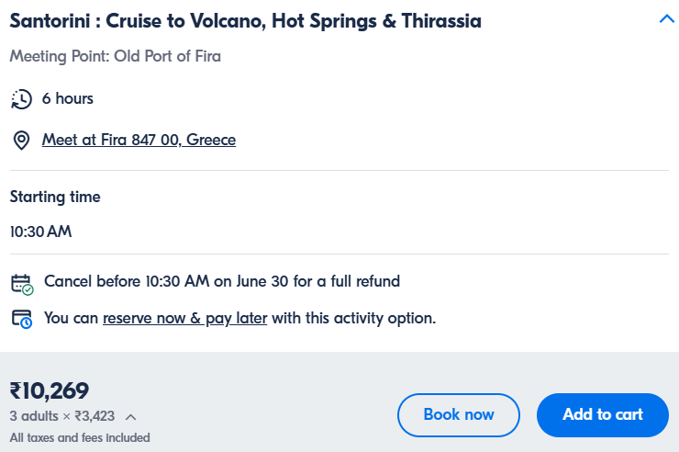Viewport: 679px width, 452px height.
Task: Click the free cancellation calendar icon
Action: pyautogui.click(x=22, y=284)
